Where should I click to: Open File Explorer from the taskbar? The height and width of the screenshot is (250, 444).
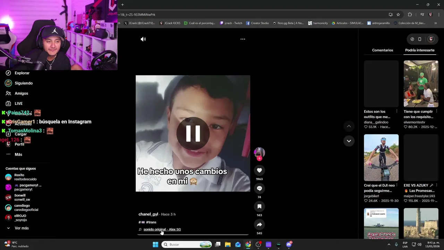228,244
